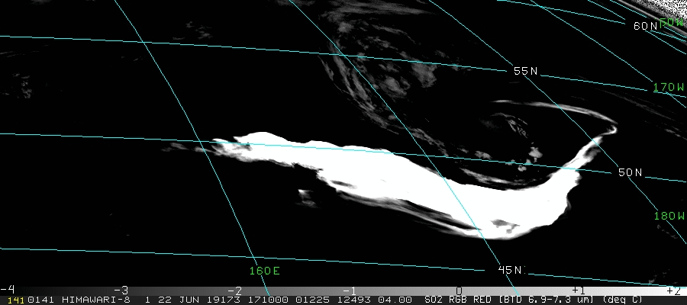Screen dimensions: 687x305
Task: Click the 45N latitude label
Action: 510,270
